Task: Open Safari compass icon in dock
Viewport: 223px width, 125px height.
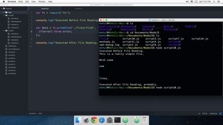Action: [102, 120]
